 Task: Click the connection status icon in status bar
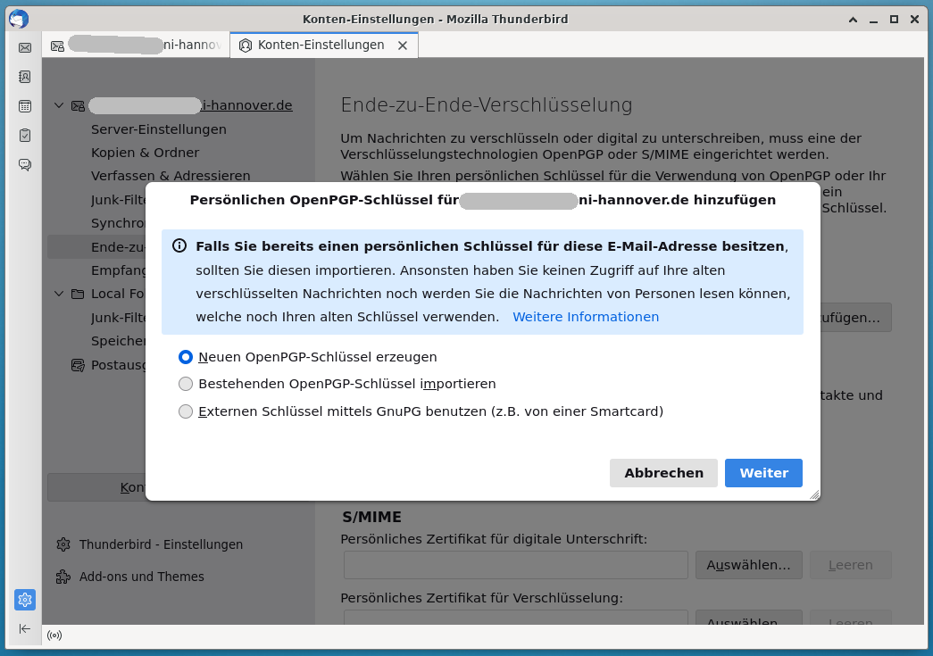click(54, 635)
